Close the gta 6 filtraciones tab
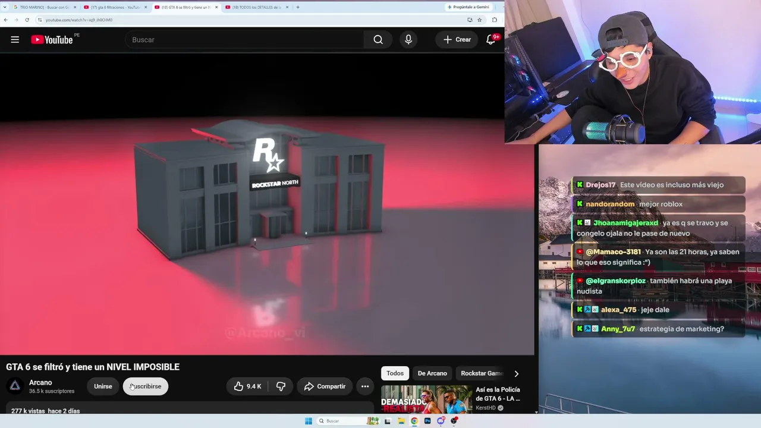The image size is (761, 428). coord(145,7)
